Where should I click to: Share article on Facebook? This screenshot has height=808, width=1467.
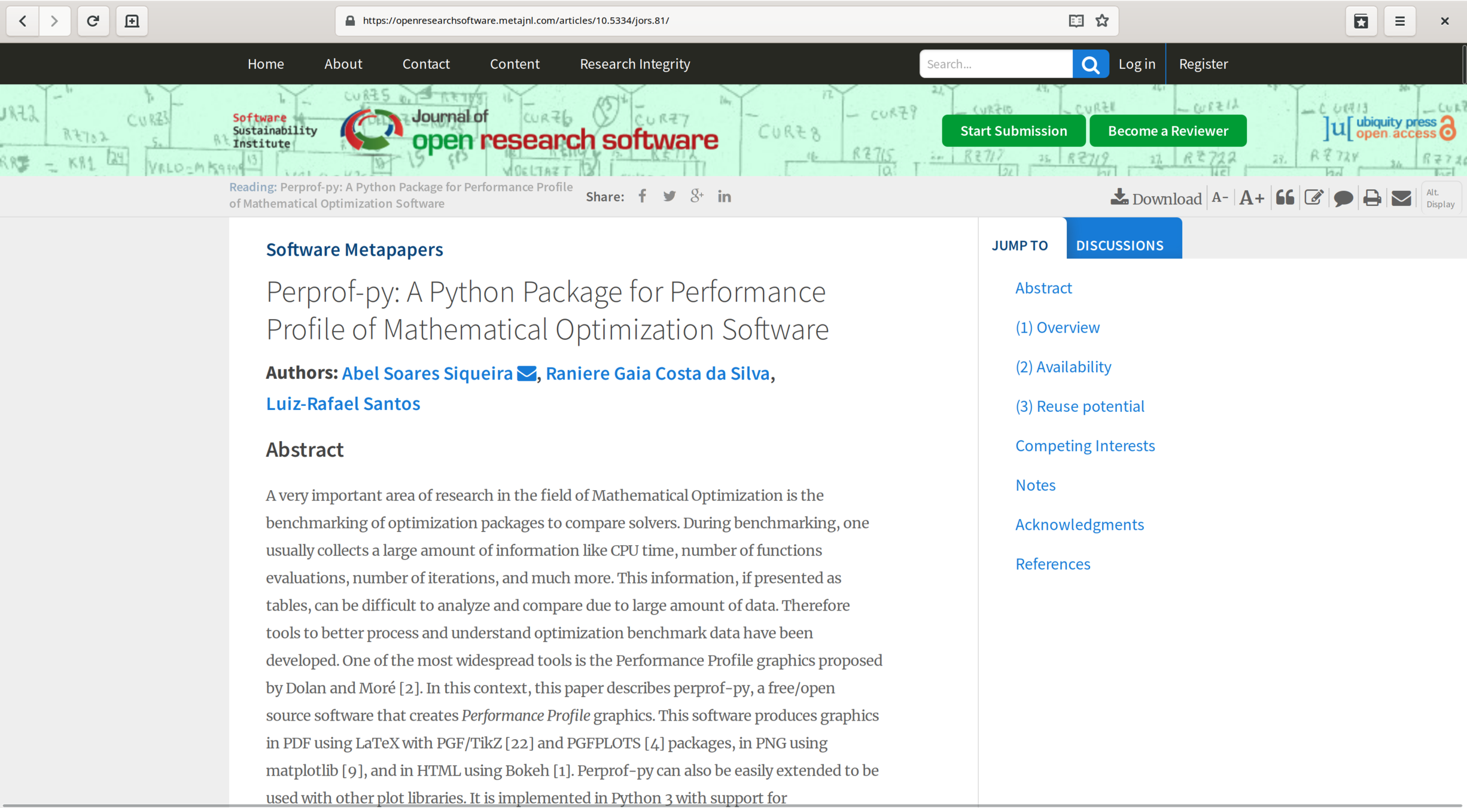(642, 196)
